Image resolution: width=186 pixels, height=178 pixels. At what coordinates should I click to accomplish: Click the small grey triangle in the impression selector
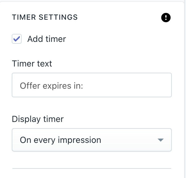coord(161,140)
